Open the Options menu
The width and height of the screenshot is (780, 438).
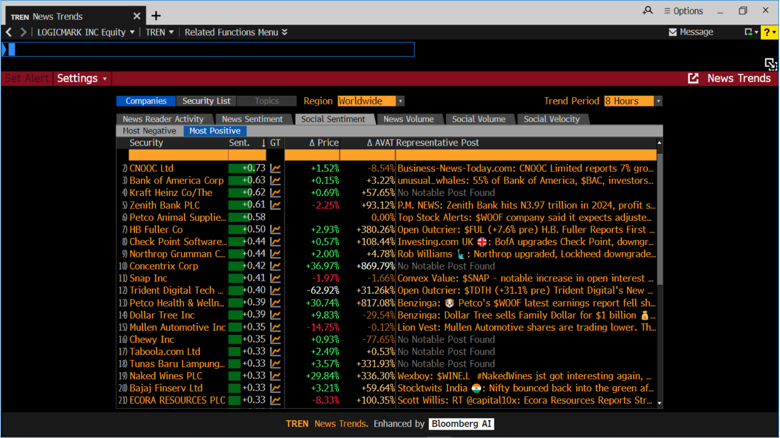click(683, 11)
